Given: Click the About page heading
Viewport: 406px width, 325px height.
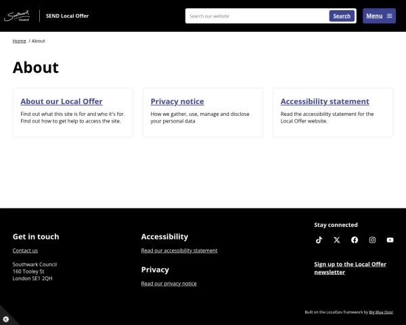Looking at the screenshot, I should pos(36,68).
